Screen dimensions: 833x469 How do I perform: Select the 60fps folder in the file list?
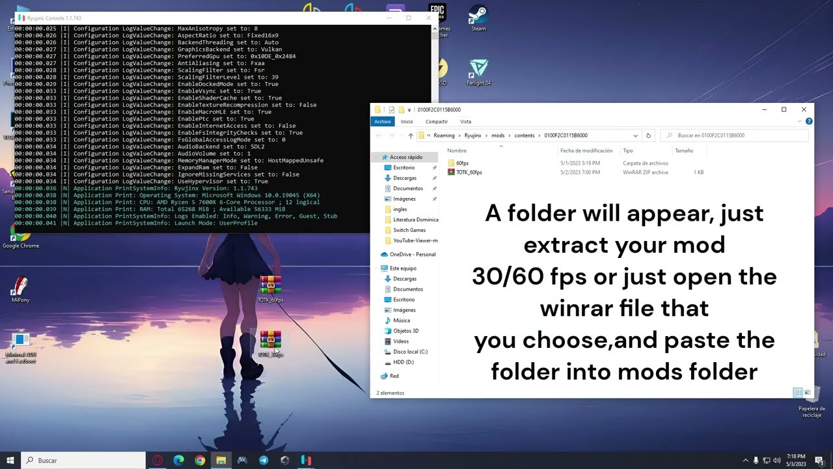pos(462,163)
